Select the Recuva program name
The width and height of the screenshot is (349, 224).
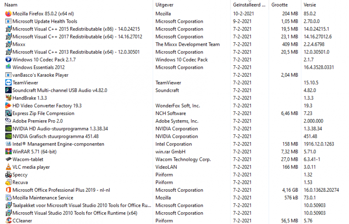coord(20,183)
